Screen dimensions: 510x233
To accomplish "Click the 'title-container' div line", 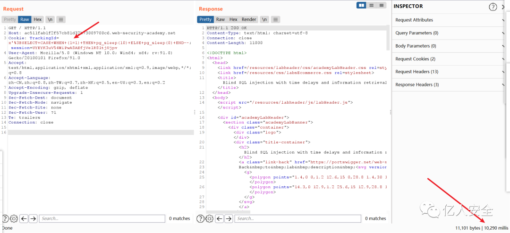I will point(272,142).
